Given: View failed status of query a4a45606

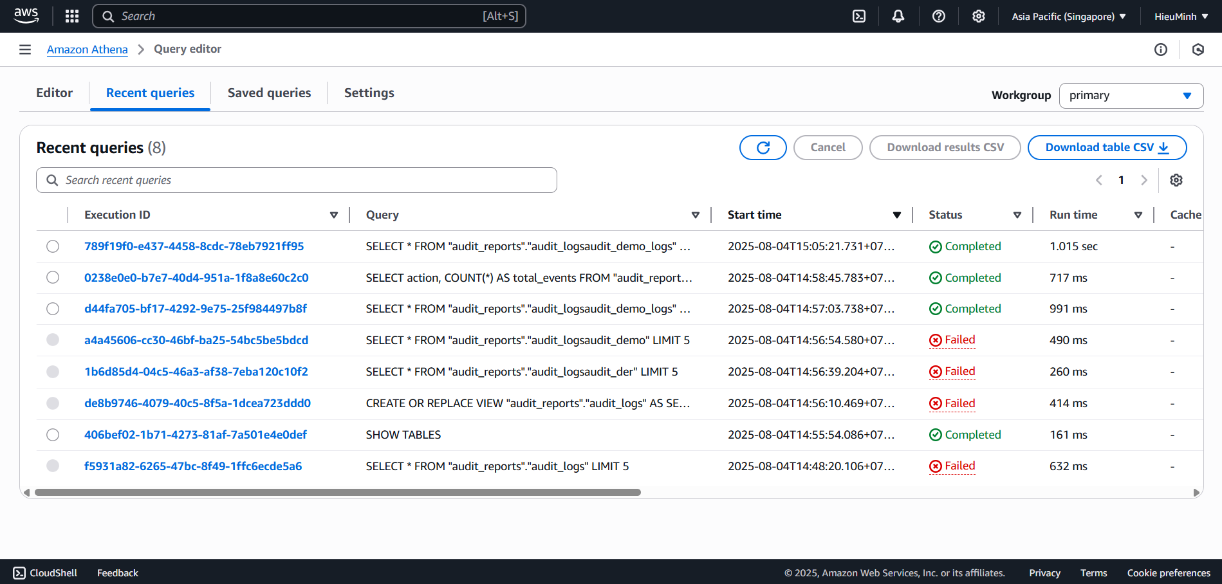Looking at the screenshot, I should [x=952, y=340].
